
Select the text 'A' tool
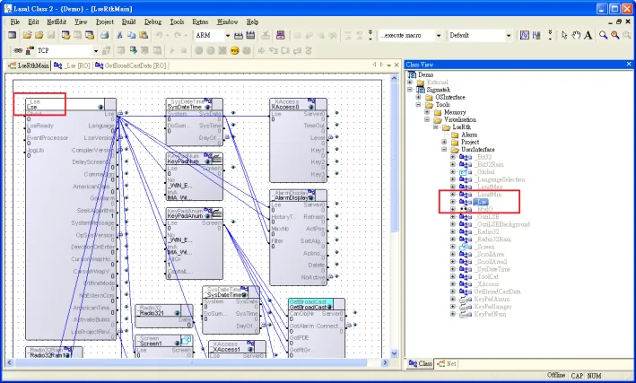click(588, 35)
